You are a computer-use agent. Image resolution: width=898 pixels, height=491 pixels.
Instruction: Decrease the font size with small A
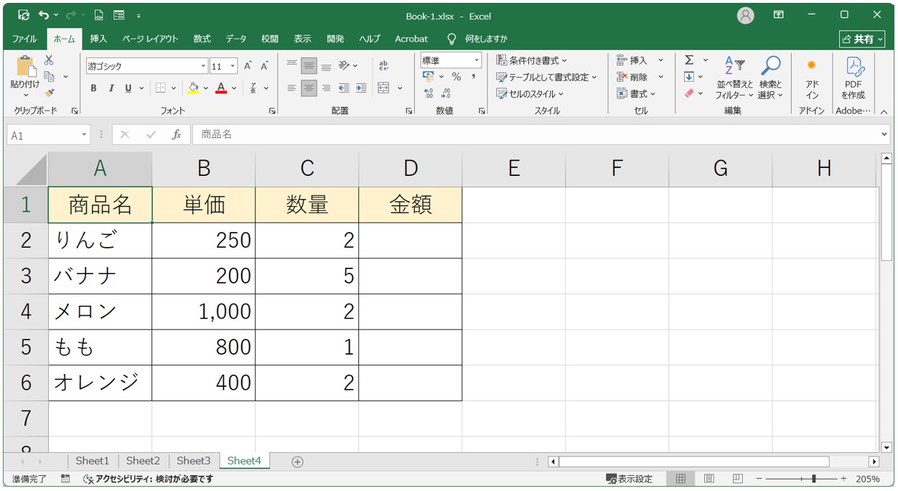coord(264,66)
